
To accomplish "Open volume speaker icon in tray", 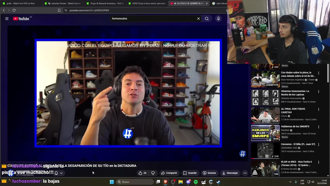I will (313, 182).
